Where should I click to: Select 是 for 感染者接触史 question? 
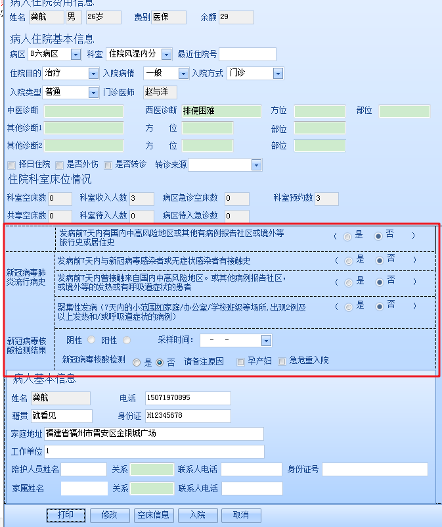point(349,261)
